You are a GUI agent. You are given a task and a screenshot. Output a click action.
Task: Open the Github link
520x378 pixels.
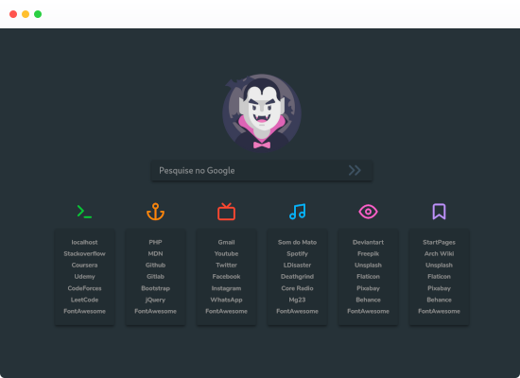pos(155,265)
